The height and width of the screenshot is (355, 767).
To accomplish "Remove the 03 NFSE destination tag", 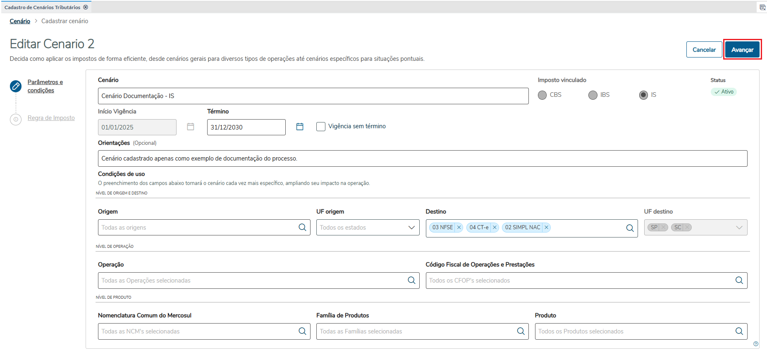I will tap(459, 228).
